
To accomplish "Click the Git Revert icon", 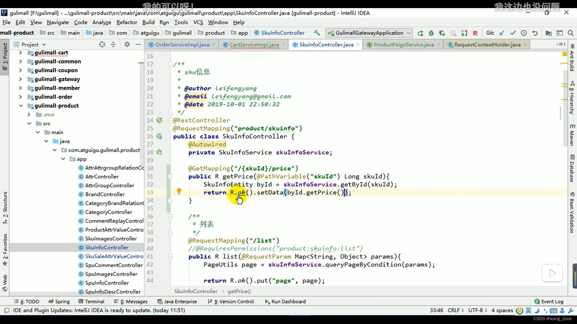I will [535, 33].
